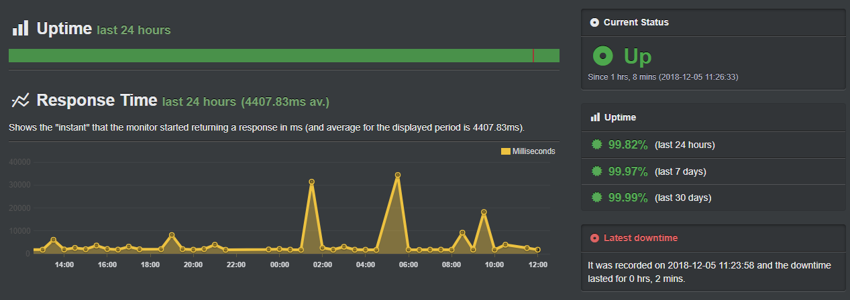Click the Current Status panel heading
The width and height of the screenshot is (850, 300).
(x=636, y=22)
